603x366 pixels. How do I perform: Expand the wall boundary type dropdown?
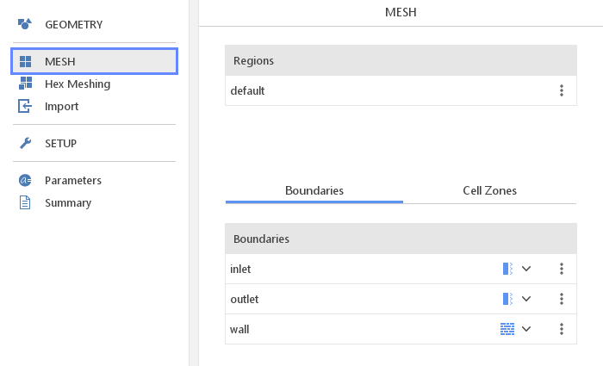[x=526, y=329]
